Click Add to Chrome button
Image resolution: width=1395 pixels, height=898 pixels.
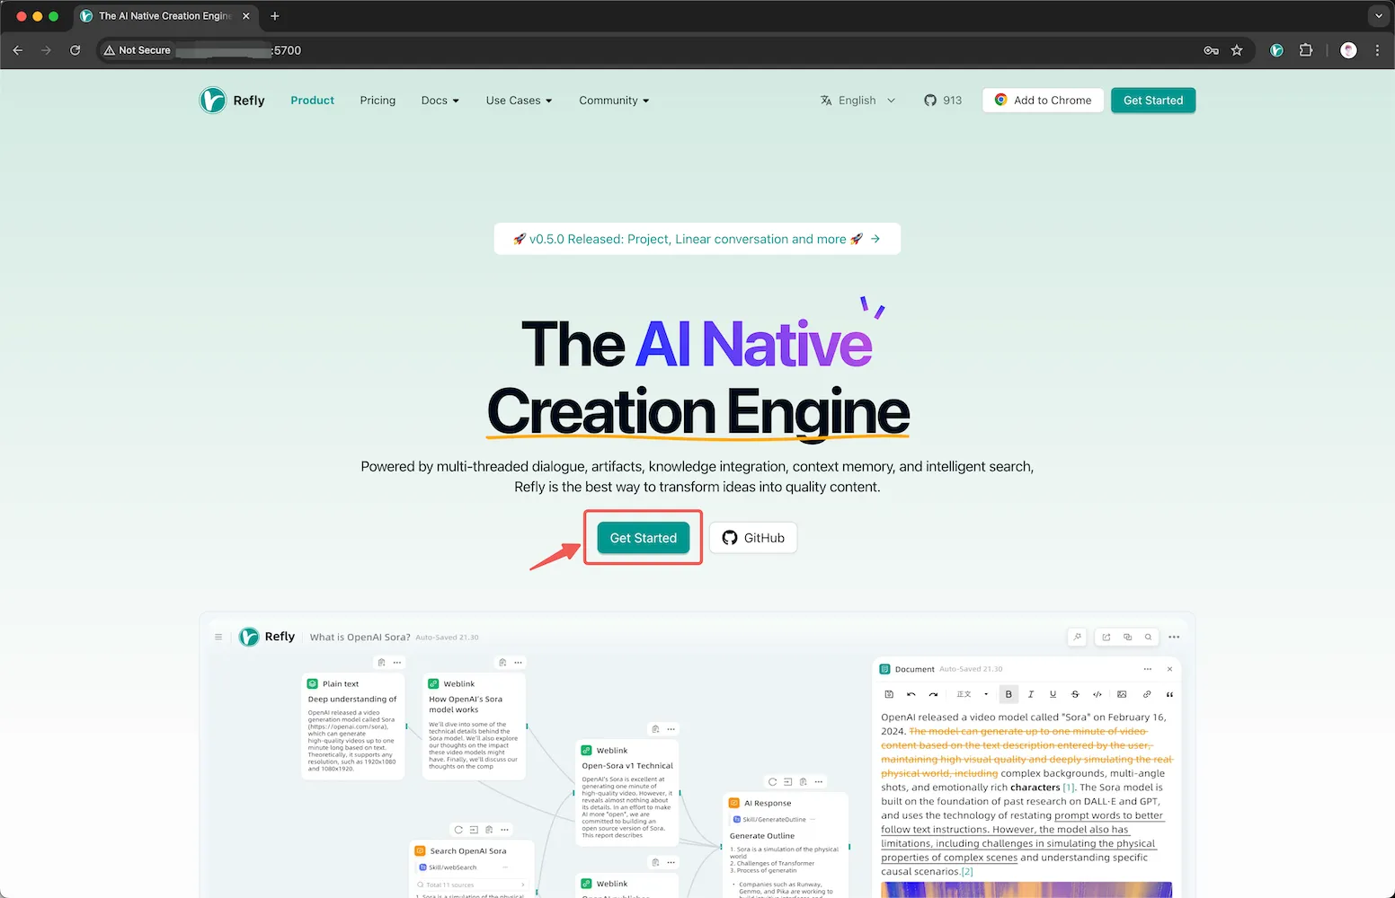click(1043, 101)
